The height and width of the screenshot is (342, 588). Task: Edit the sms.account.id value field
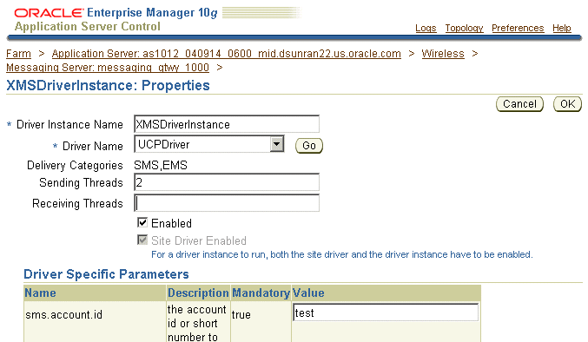[386, 312]
